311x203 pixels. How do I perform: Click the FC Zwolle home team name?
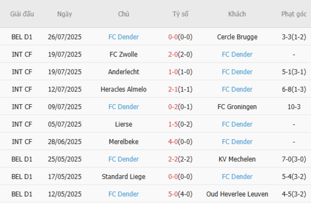point(123,55)
